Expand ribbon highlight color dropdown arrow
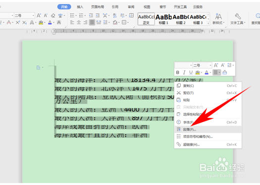Image resolution: width=260 pixels, height=185 pixels. click(x=45, y=23)
